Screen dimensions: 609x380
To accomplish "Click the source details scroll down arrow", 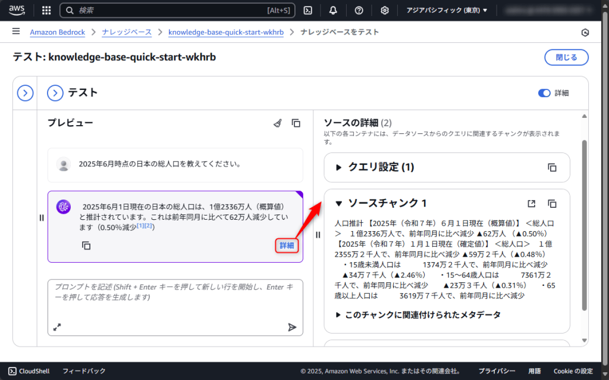I will 584,340.
